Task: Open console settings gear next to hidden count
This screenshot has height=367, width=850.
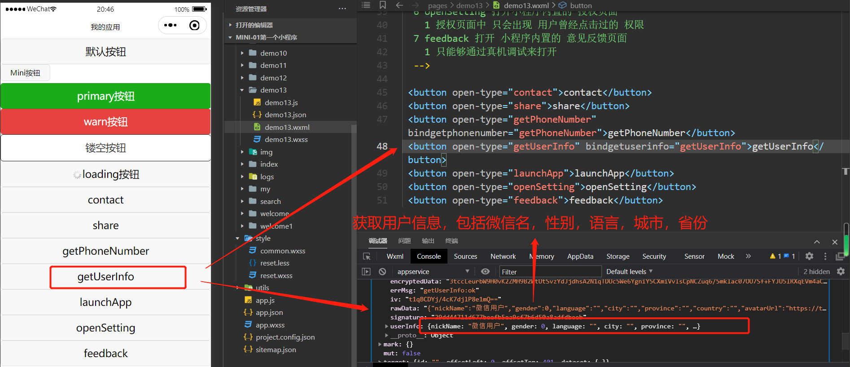Action: pos(841,271)
